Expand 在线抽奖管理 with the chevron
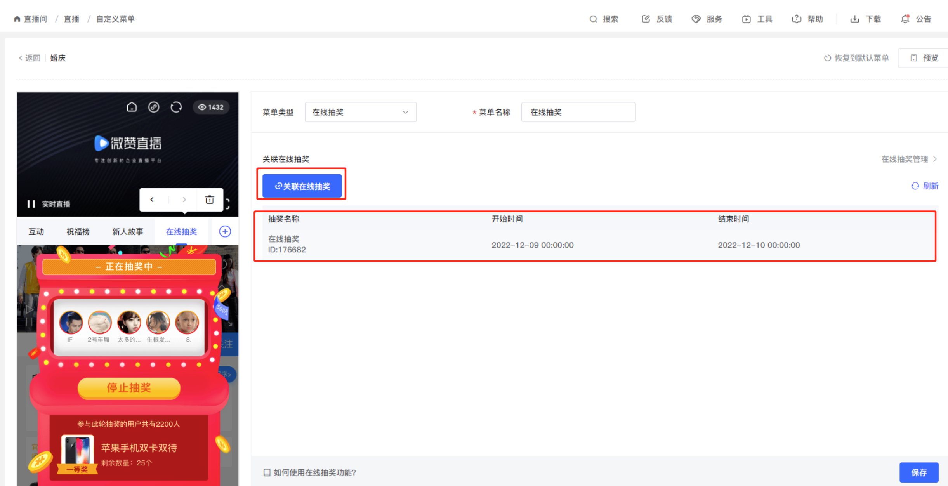Image resolution: width=948 pixels, height=486 pixels. 935,159
